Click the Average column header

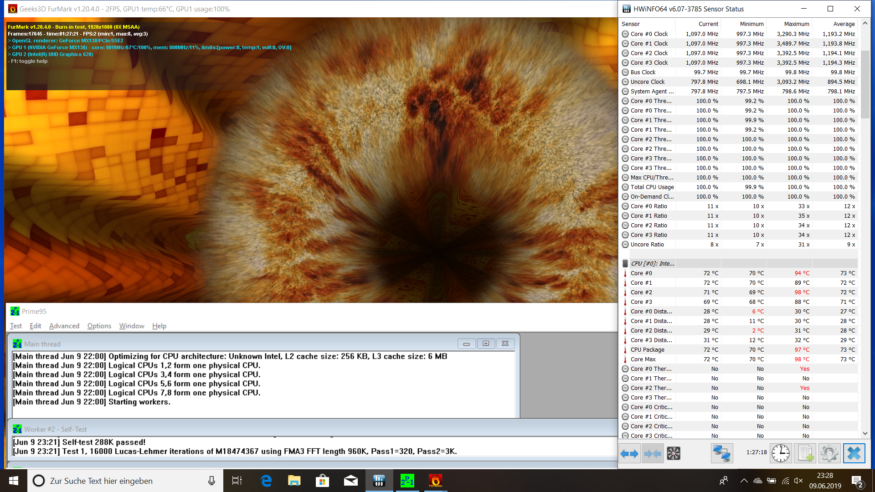coord(844,24)
